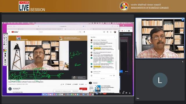Open the YouTube hamburger guide menu
Screen dimensions: 186x104
point(9,32)
